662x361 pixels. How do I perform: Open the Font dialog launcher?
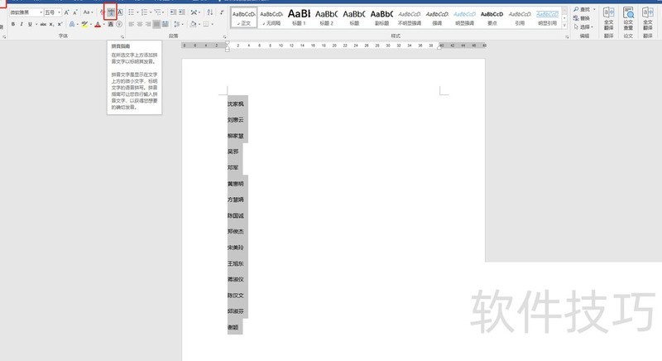point(122,36)
